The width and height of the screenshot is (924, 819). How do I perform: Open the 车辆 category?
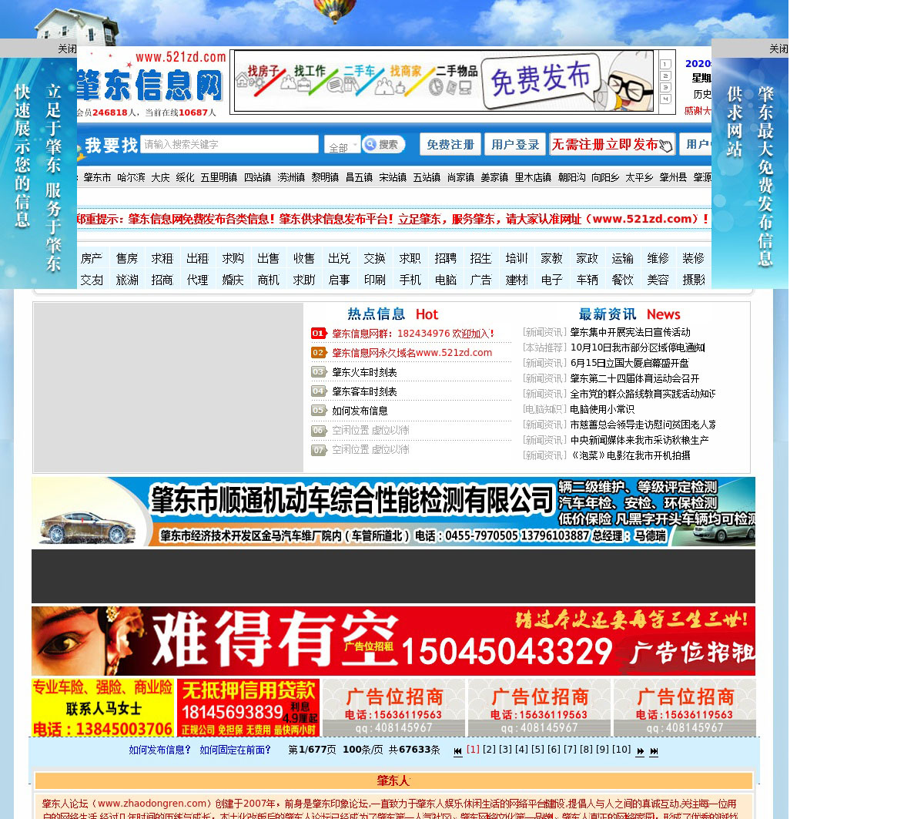(x=588, y=280)
